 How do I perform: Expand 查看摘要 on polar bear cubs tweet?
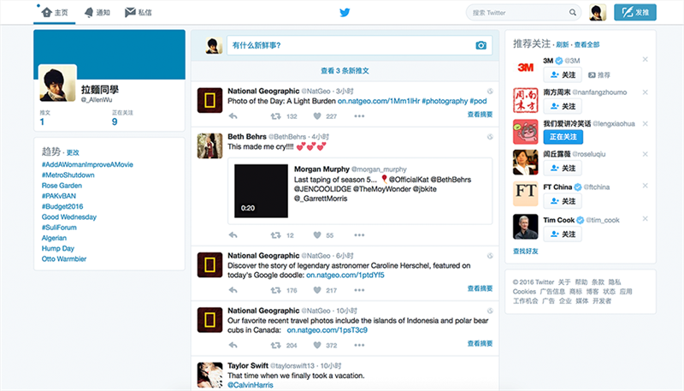(480, 343)
